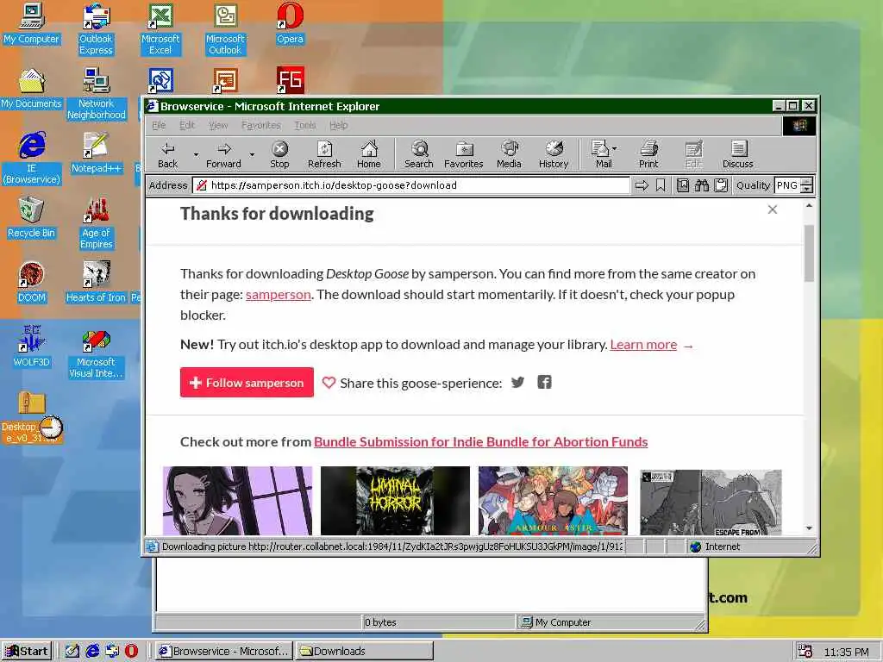Select the Hearts of Iron desktop icon
The width and height of the screenshot is (883, 662).
pos(96,283)
